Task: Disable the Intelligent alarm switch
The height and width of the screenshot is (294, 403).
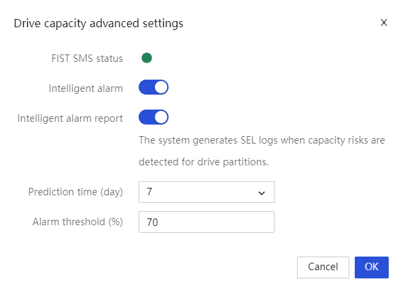Action: pos(154,87)
